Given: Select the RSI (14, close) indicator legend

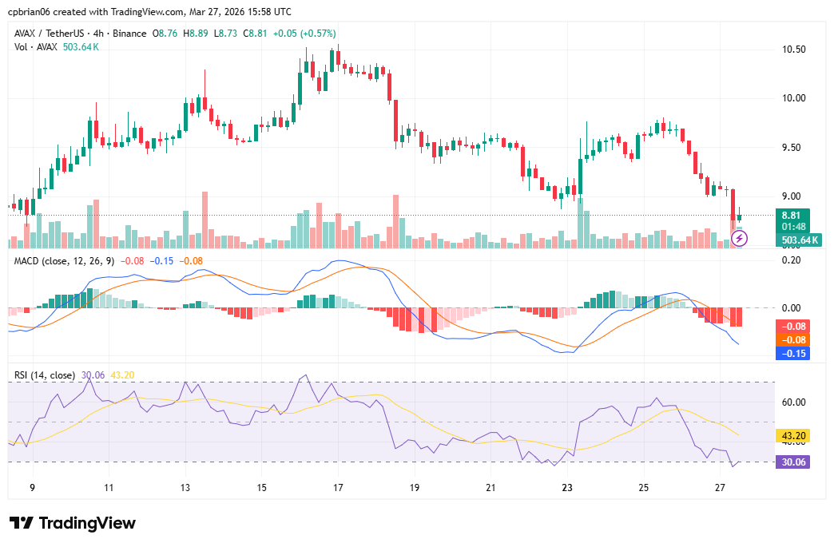Looking at the screenshot, I should point(45,375).
